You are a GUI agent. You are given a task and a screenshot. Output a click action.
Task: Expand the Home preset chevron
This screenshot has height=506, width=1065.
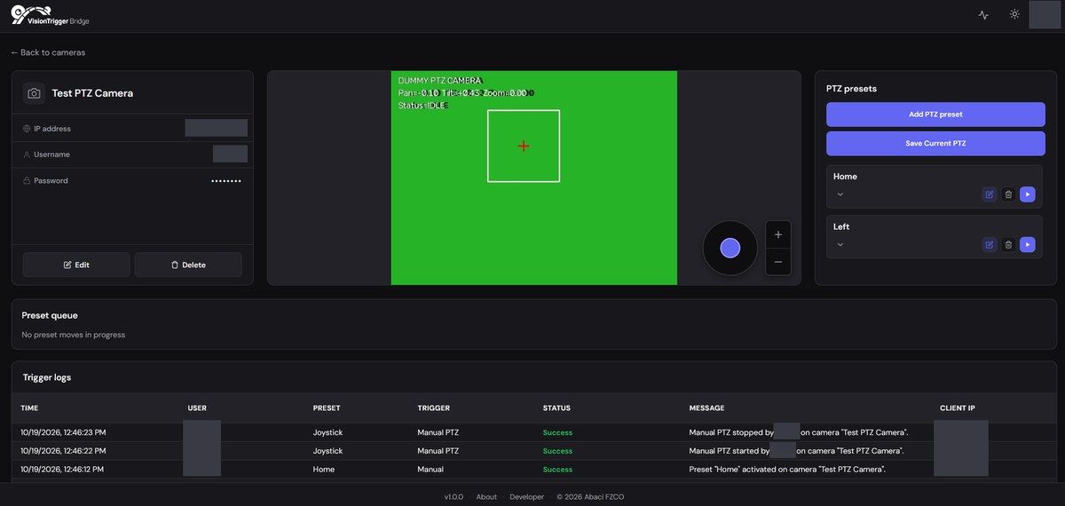pyautogui.click(x=840, y=194)
